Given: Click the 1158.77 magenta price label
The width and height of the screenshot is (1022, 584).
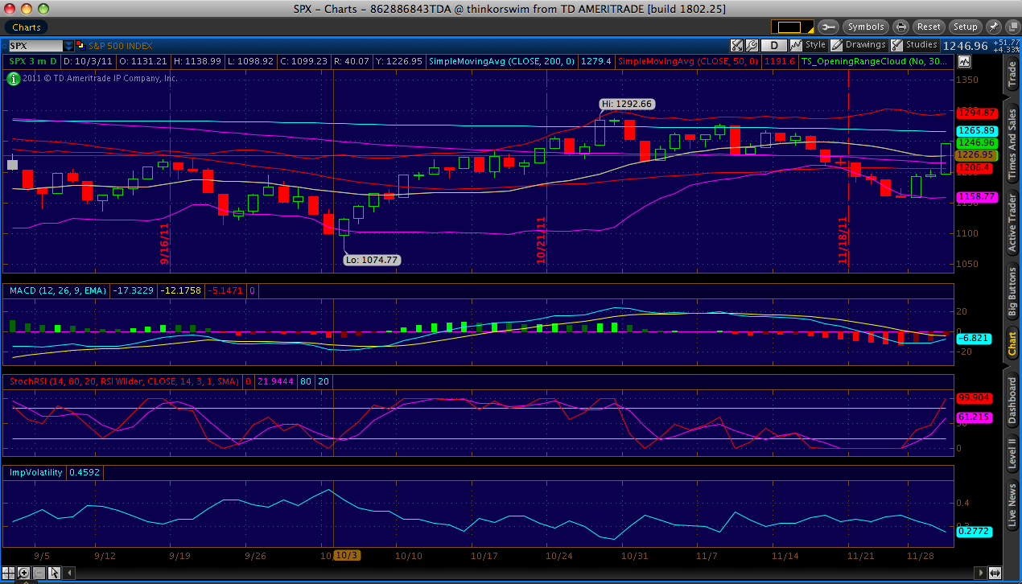Looking at the screenshot, I should tap(977, 196).
